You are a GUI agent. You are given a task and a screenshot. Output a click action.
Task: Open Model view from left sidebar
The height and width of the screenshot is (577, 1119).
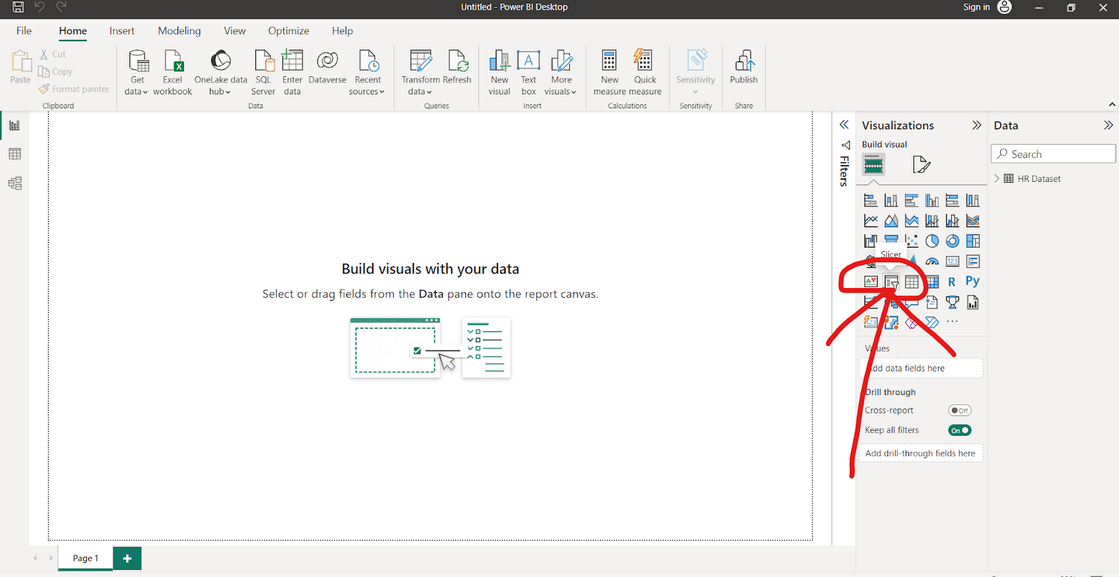click(15, 183)
